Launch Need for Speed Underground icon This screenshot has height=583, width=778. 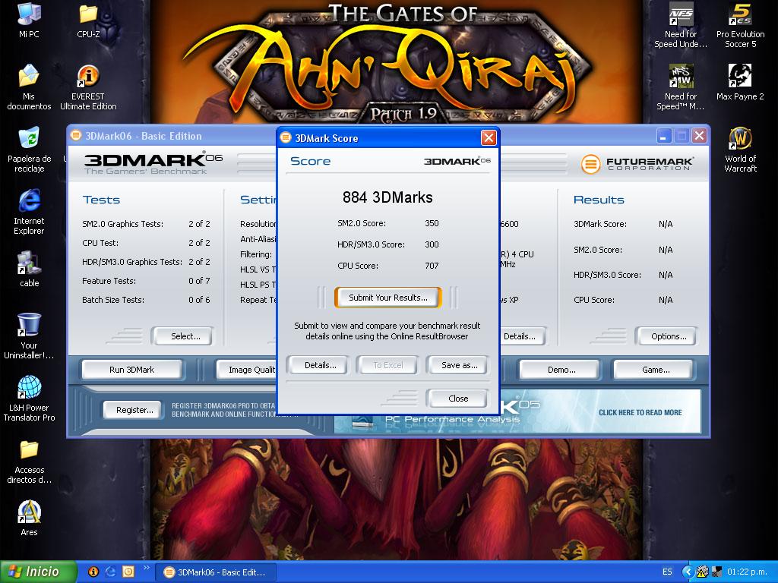click(681, 25)
